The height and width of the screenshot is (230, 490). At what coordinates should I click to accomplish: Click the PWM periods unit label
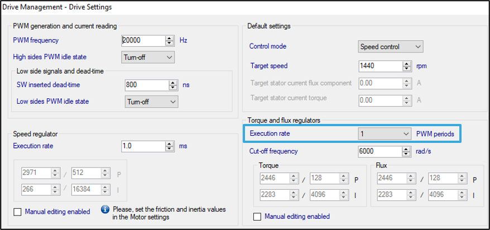435,134
